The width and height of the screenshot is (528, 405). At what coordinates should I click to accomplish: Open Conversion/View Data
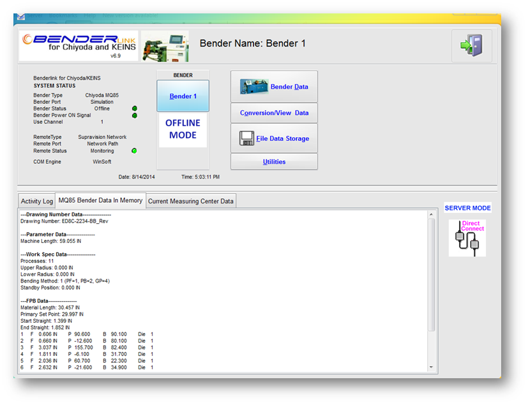274,113
